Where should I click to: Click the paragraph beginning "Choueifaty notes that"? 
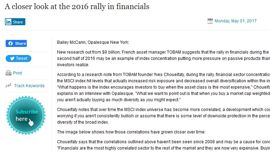pos(163,116)
